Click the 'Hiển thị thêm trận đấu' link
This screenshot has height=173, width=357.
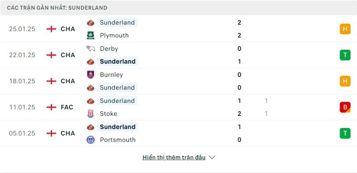coord(174,157)
